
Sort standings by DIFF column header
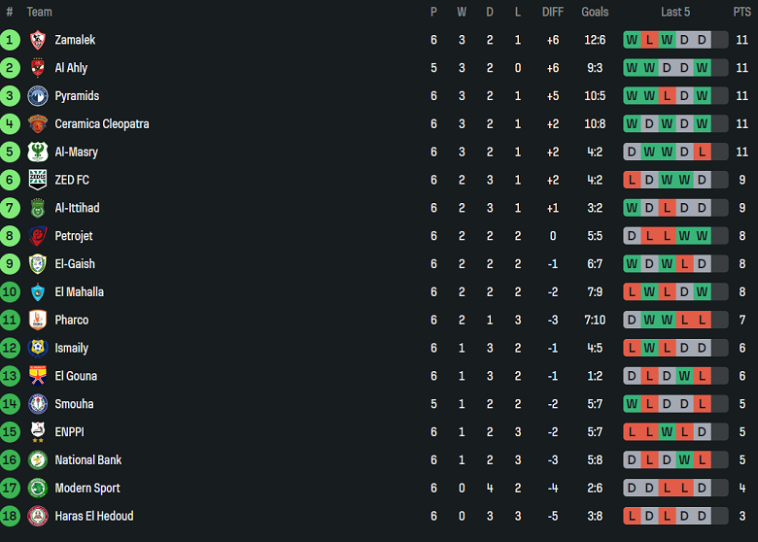552,12
